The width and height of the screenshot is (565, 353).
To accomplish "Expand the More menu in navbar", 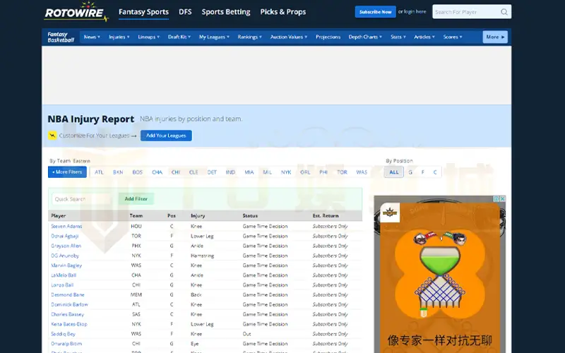I will click(495, 37).
